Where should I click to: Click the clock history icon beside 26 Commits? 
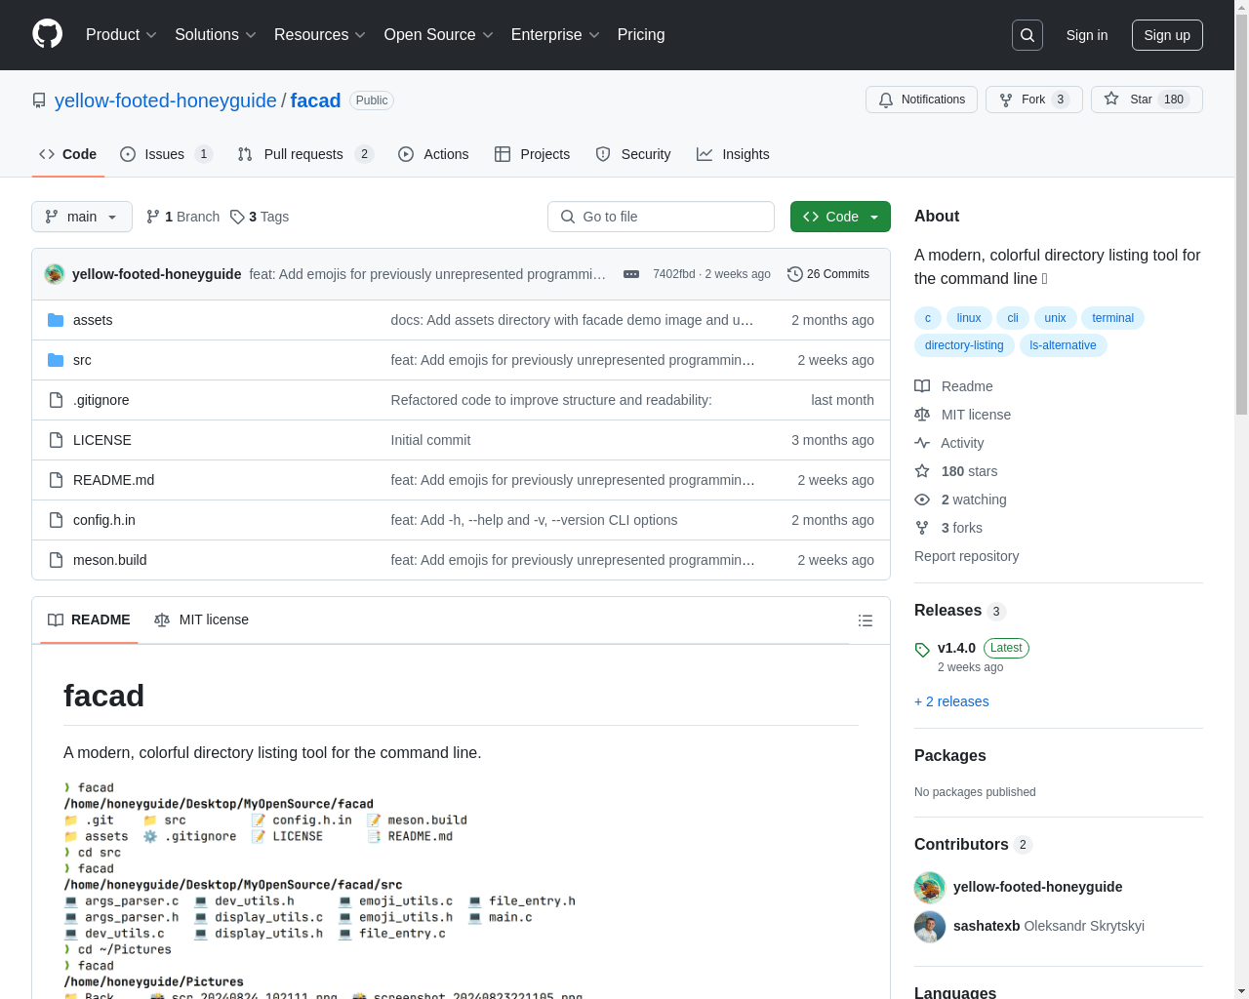point(794,274)
